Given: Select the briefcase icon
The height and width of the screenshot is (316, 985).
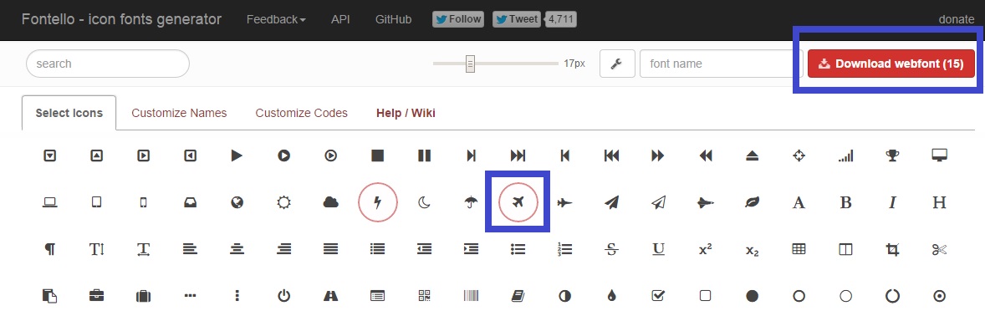Looking at the screenshot, I should (x=96, y=295).
